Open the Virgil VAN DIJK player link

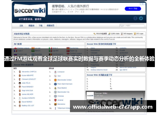point(27,91)
